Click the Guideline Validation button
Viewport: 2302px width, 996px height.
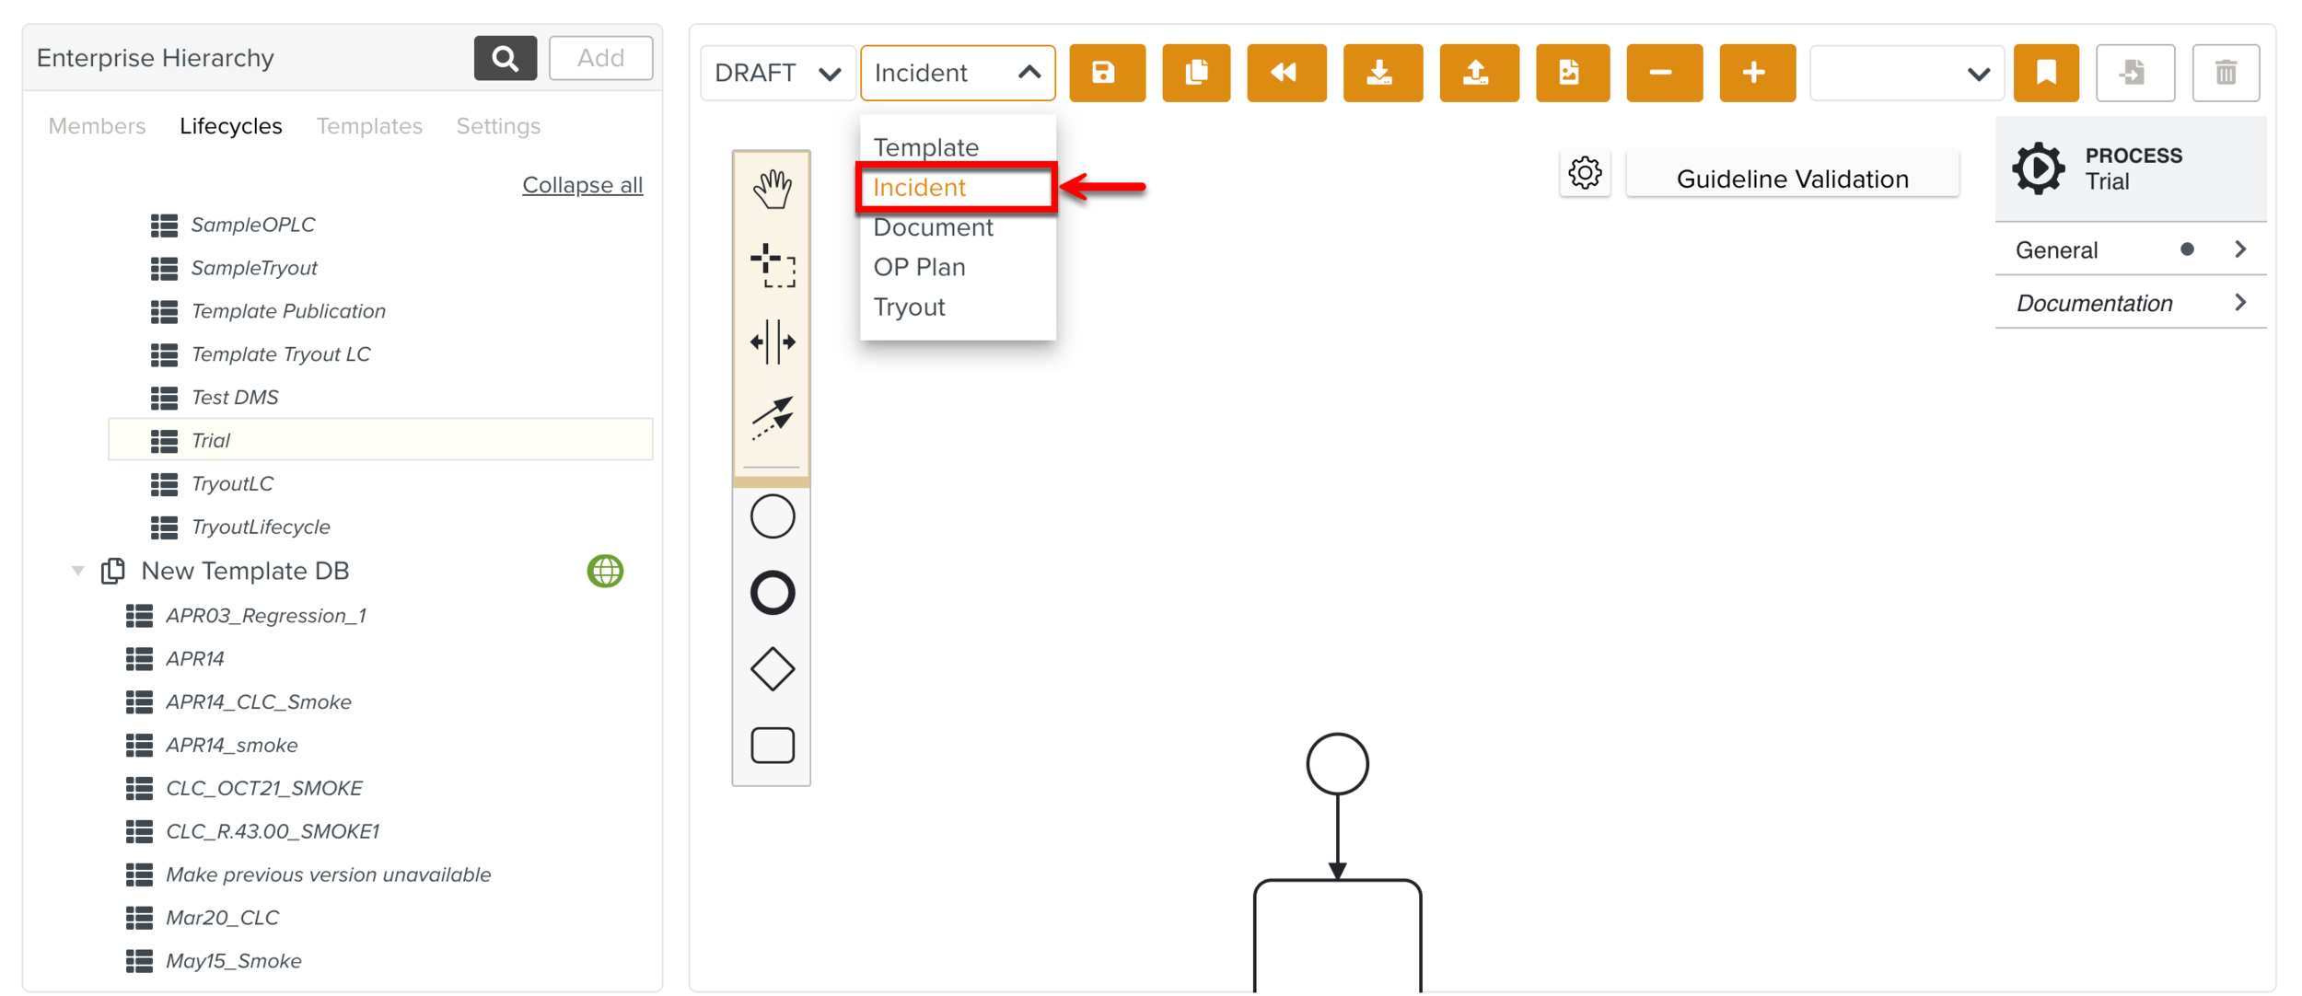(x=1791, y=179)
